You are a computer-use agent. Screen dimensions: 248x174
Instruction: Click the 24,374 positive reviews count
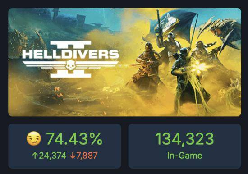click(x=52, y=156)
